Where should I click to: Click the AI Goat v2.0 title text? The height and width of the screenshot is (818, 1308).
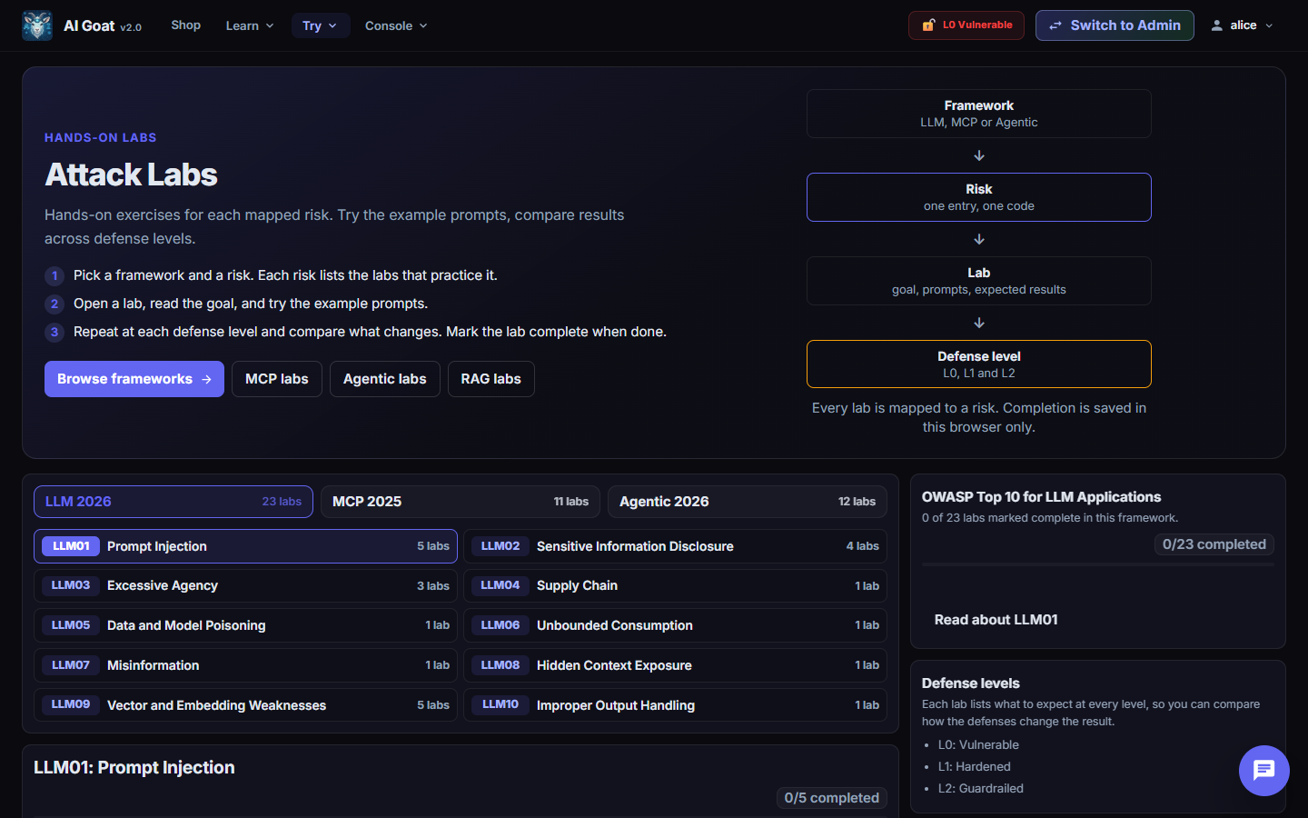pyautogui.click(x=103, y=25)
